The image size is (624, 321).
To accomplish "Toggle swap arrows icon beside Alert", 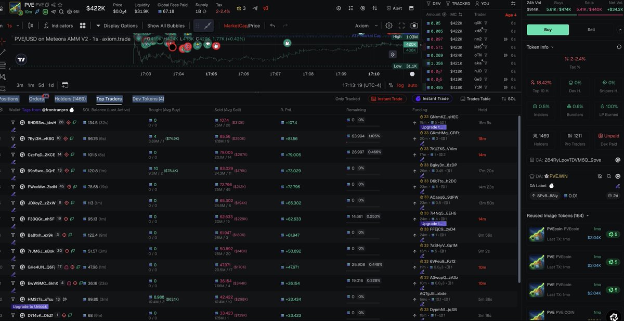I will (x=375, y=8).
